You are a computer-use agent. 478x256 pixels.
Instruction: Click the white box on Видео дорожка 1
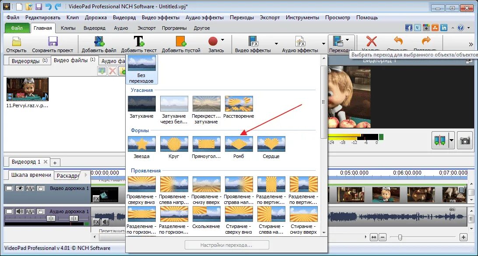coord(9,188)
